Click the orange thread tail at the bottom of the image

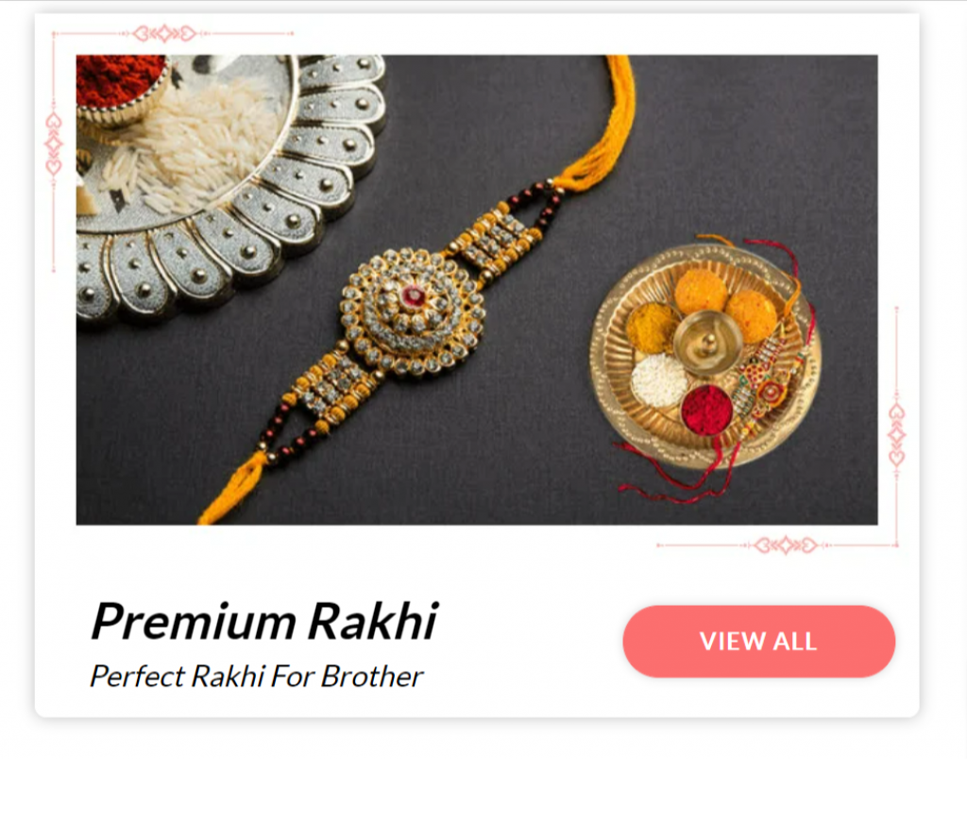coord(234,489)
